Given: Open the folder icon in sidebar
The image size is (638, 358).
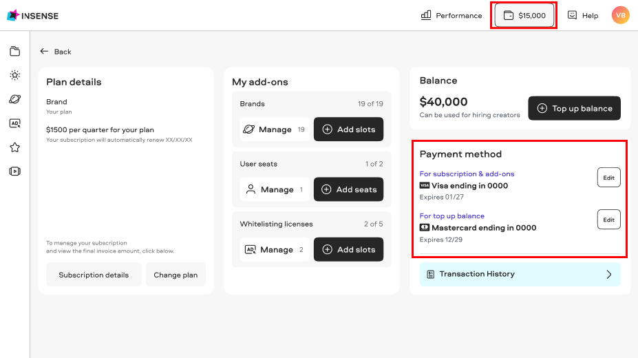Looking at the screenshot, I should click(x=14, y=51).
